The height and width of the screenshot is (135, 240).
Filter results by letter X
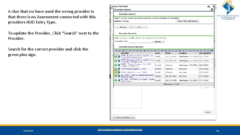[201, 51]
